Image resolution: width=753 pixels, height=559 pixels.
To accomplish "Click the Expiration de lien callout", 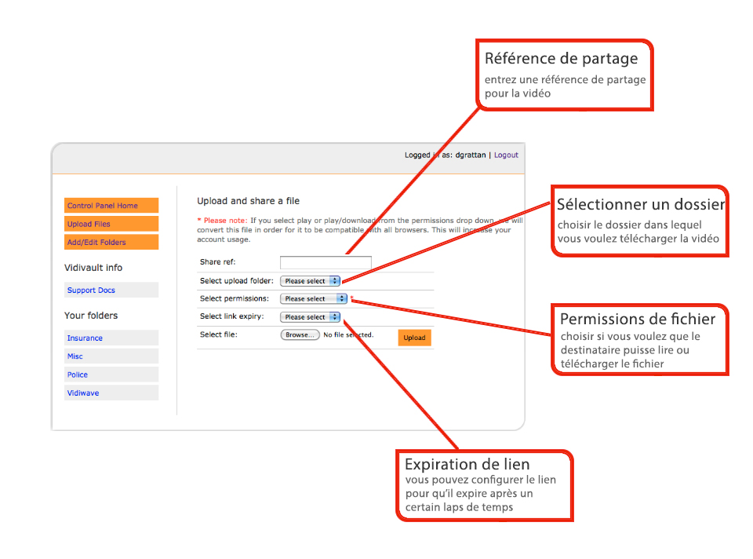I will pyautogui.click(x=483, y=484).
